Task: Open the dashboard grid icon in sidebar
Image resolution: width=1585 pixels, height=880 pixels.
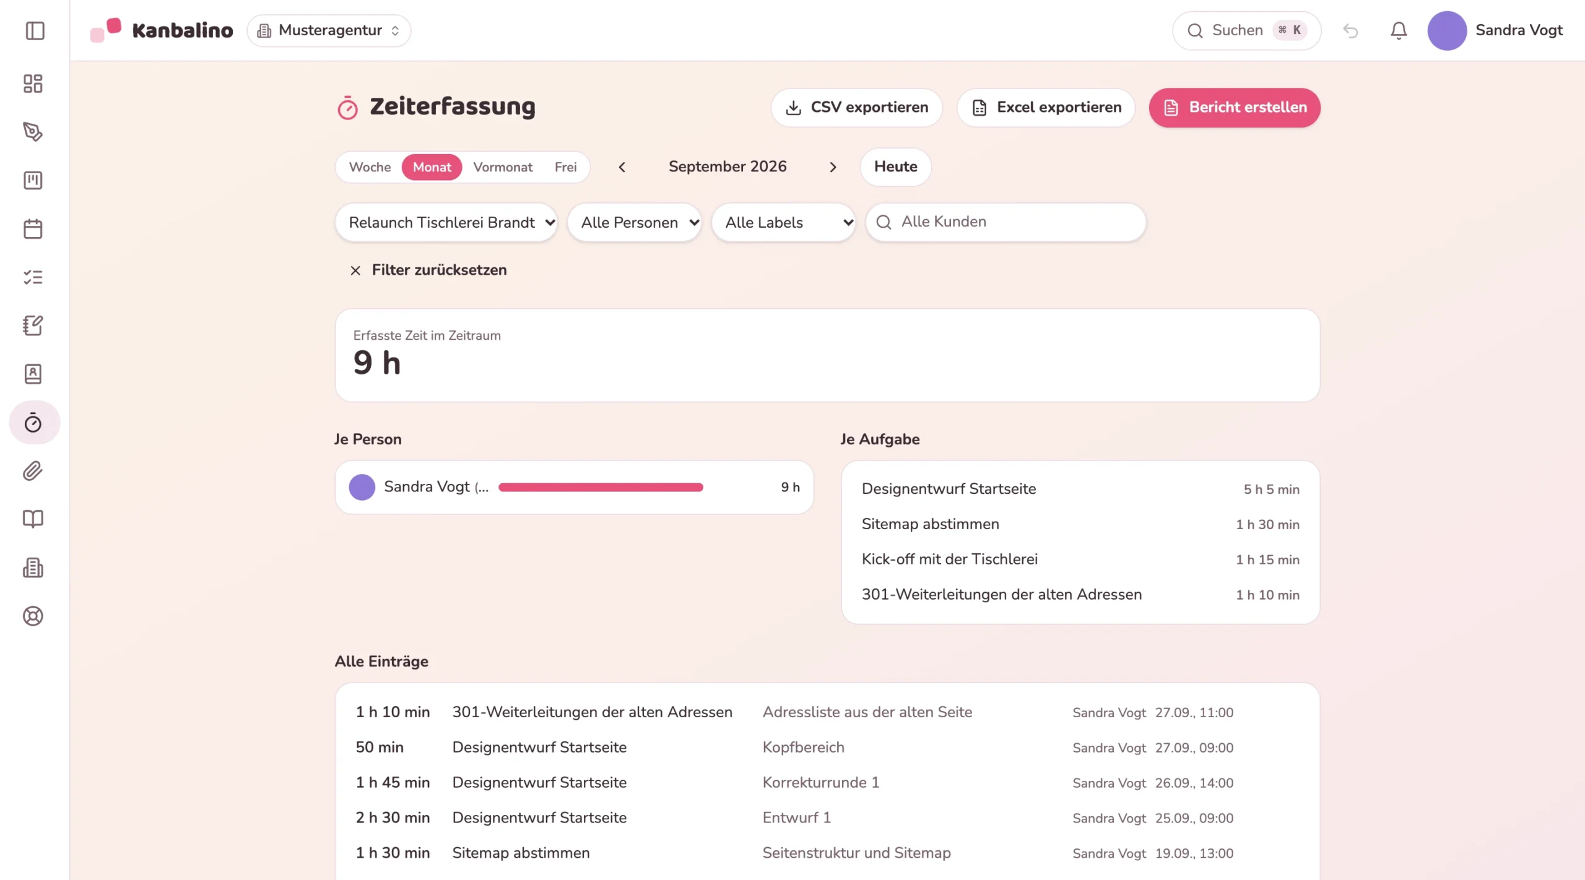Action: (x=33, y=84)
